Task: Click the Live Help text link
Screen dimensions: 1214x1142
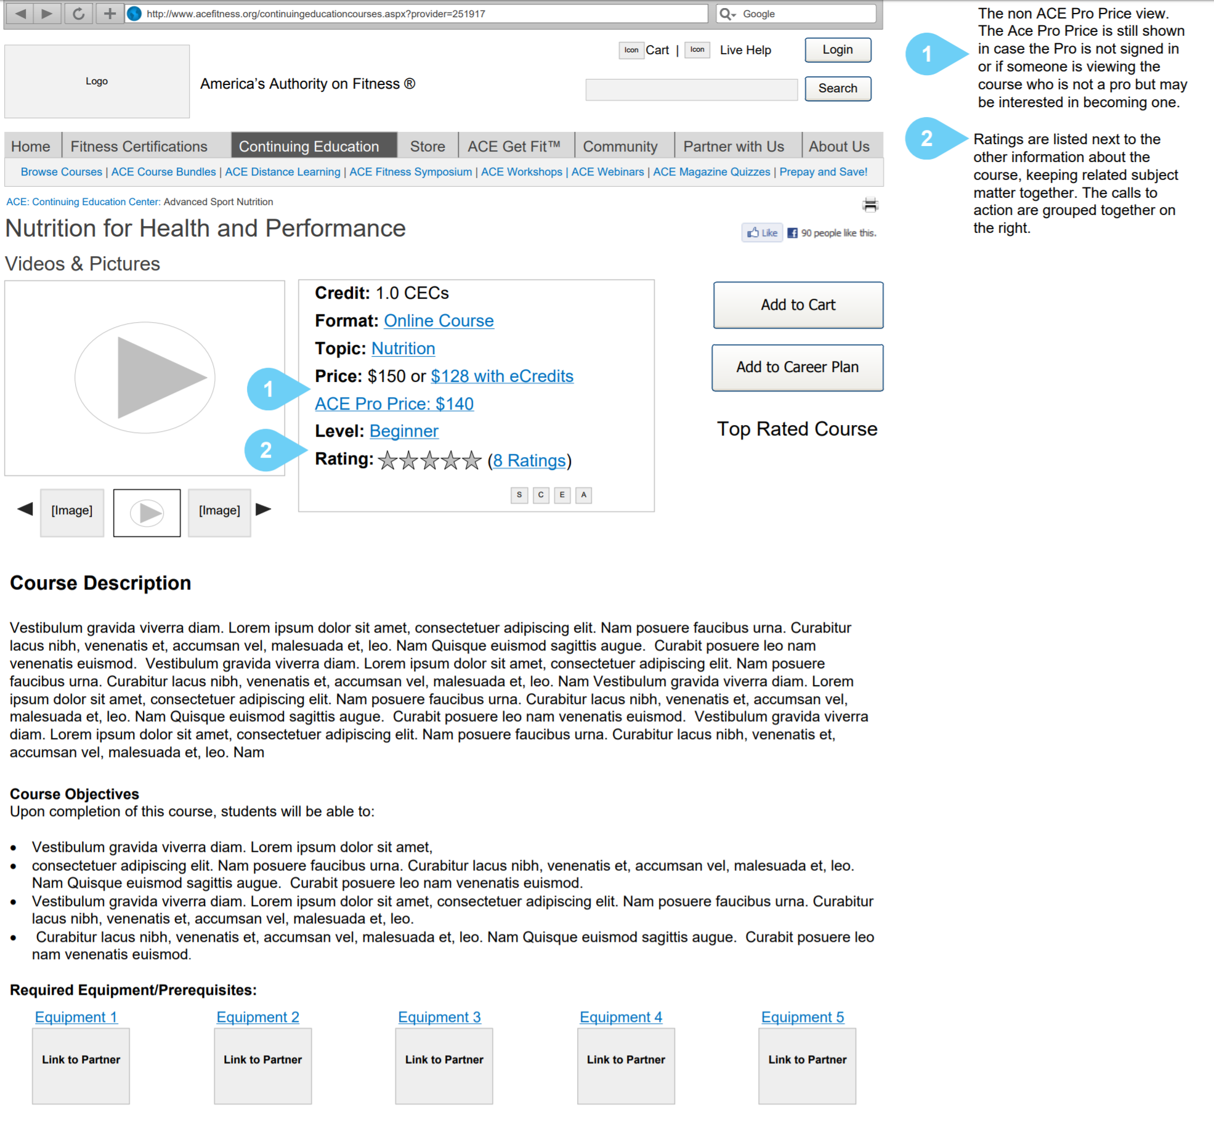Action: pos(745,50)
